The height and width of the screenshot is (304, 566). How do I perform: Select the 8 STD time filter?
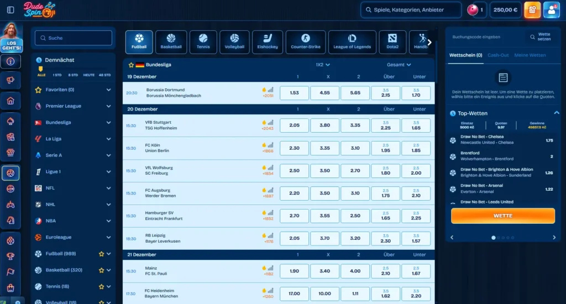(x=73, y=75)
